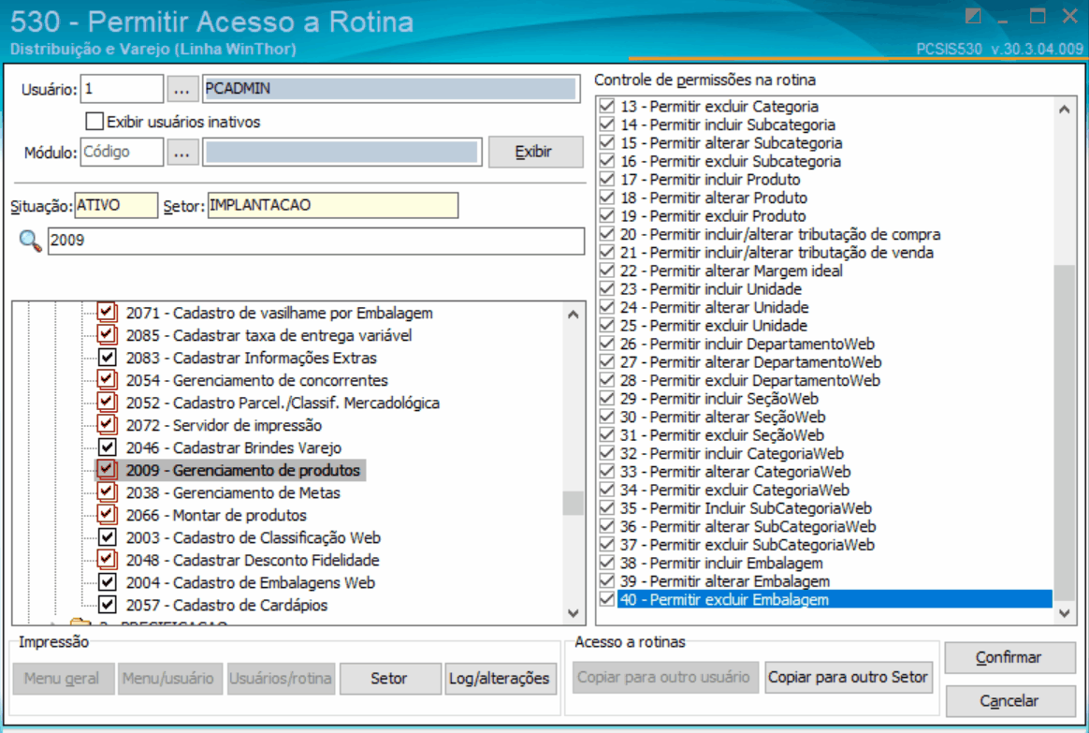Open Log/alterações report
This screenshot has height=733, width=1089.
500,678
